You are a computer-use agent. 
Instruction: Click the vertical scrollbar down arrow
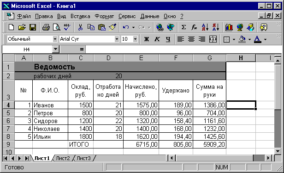[278, 151]
